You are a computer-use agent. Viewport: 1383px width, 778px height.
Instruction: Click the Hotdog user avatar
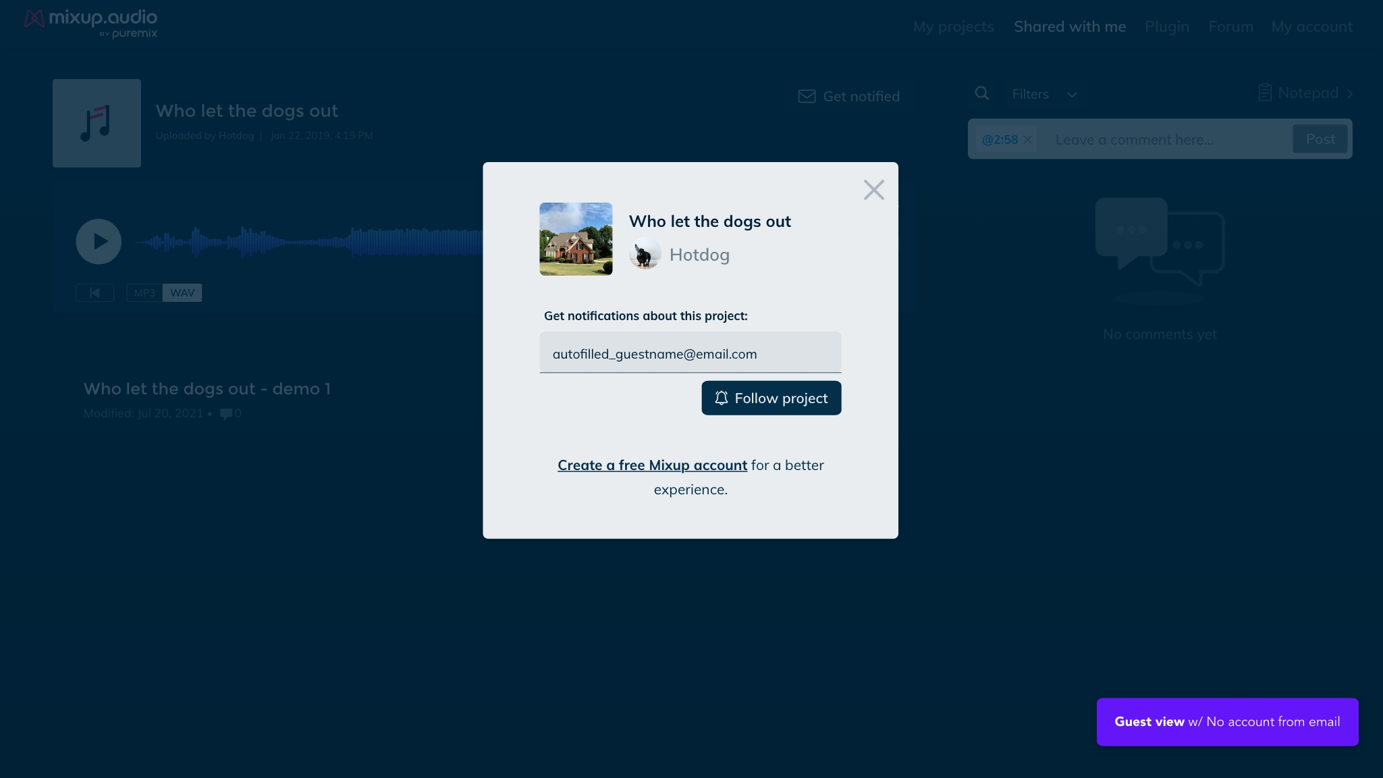tap(645, 254)
